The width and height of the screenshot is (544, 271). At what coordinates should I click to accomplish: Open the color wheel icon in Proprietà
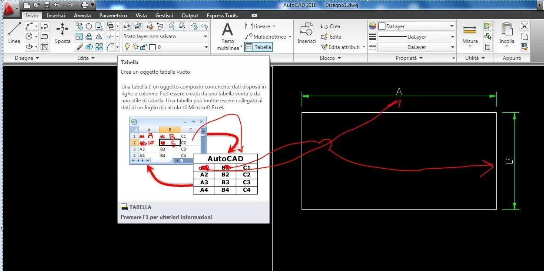click(x=373, y=26)
